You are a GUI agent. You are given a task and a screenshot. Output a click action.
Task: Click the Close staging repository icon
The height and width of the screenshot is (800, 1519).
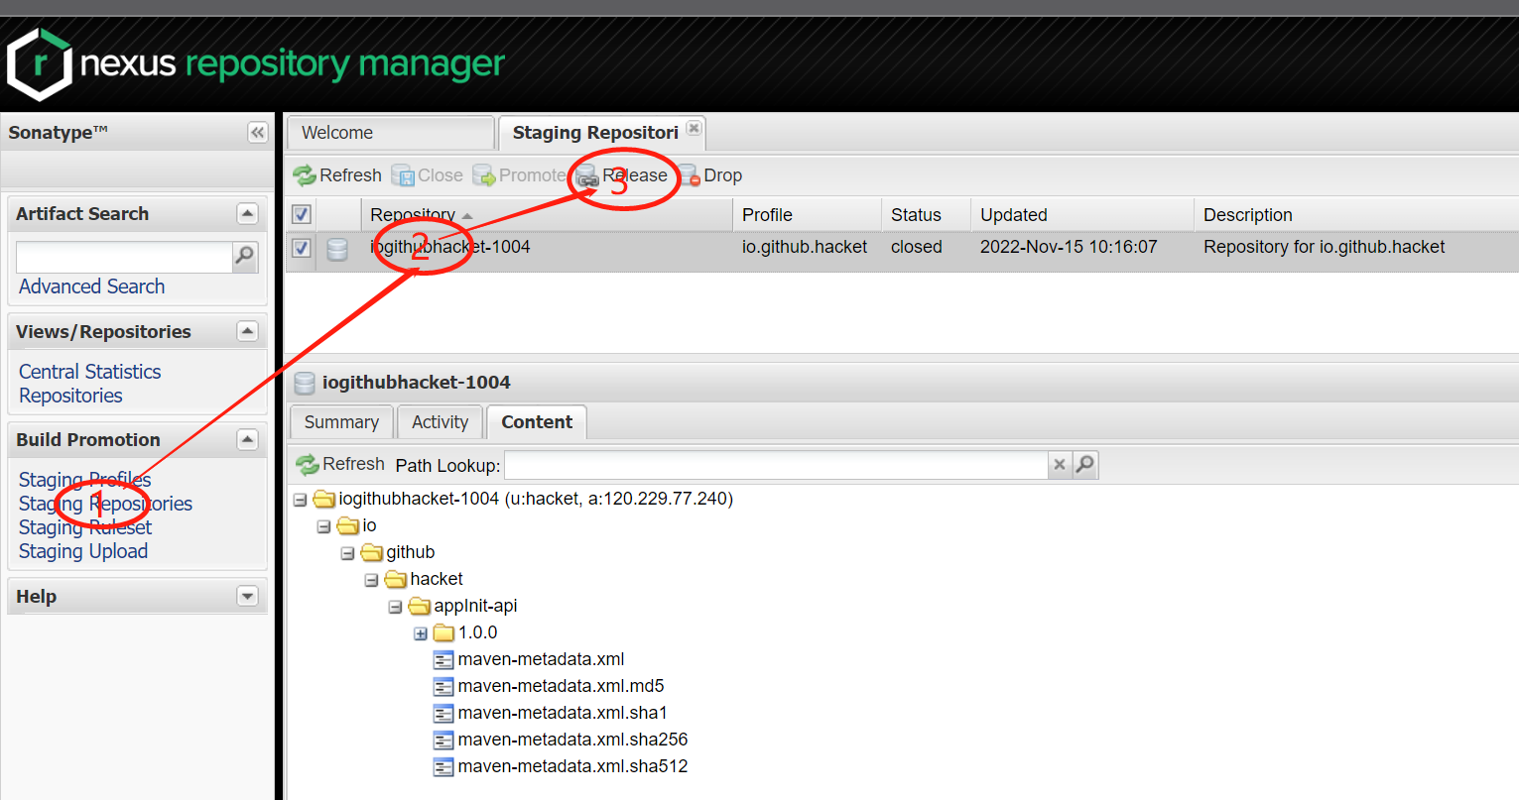point(403,175)
